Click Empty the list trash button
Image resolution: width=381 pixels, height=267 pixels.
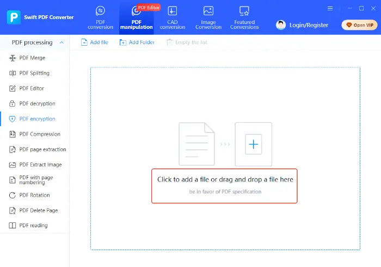187,43
